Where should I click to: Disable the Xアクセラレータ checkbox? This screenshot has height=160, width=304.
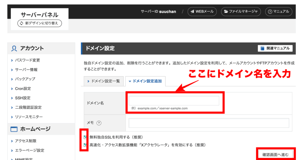(85, 145)
